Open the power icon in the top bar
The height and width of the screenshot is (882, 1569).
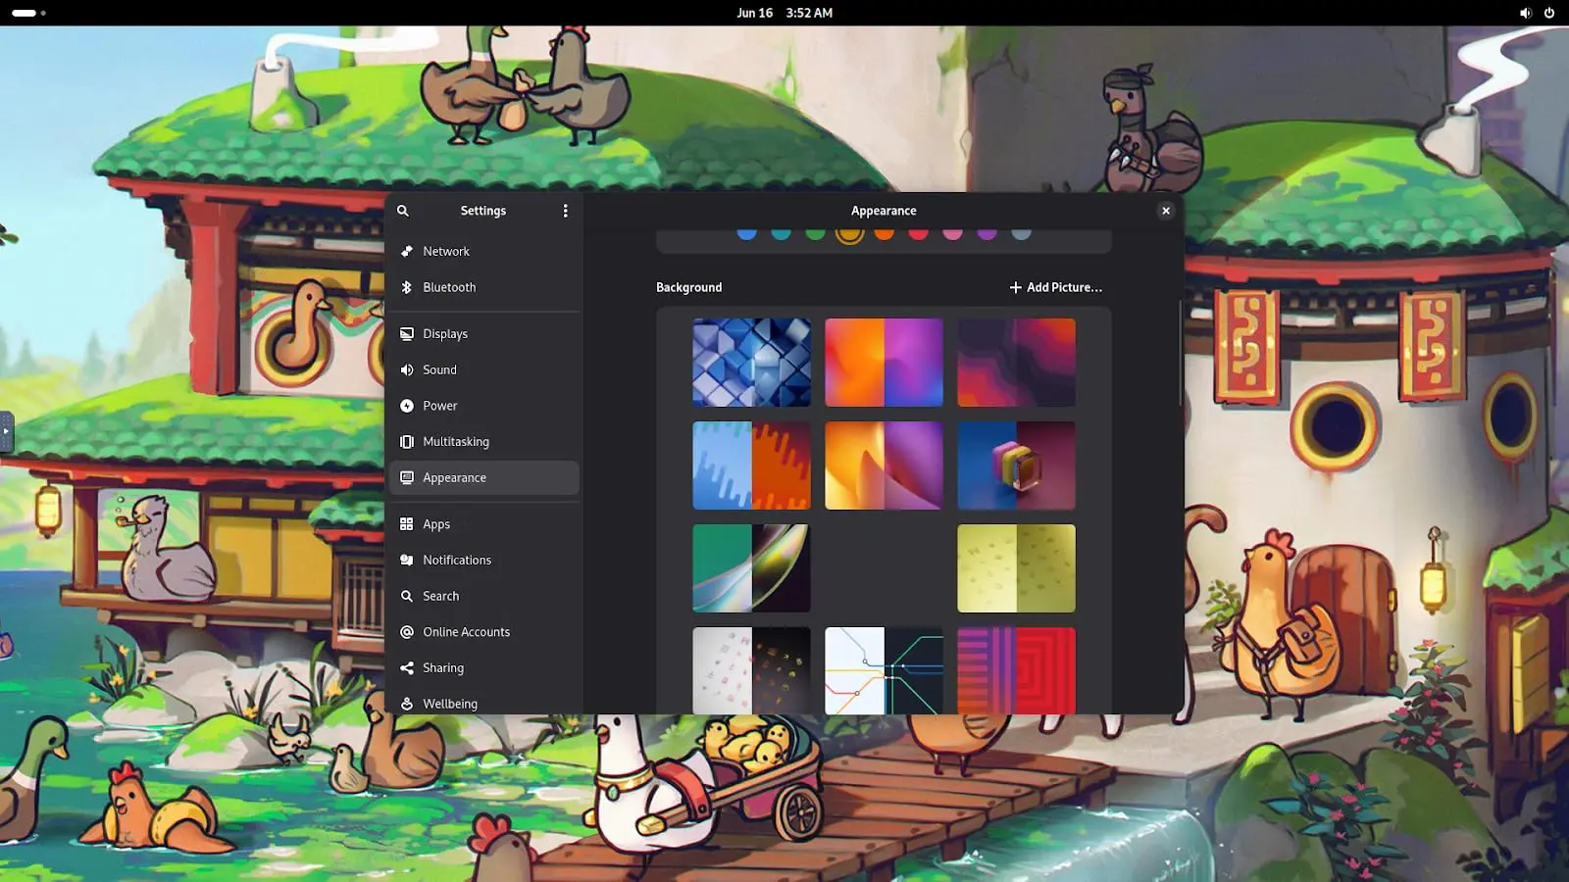click(x=1549, y=13)
